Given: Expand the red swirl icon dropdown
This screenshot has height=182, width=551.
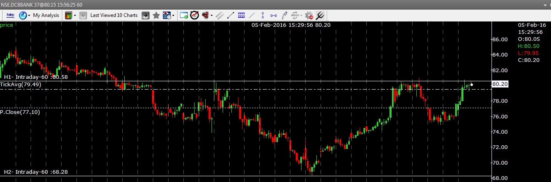Looking at the screenshot, I should 212,16.
